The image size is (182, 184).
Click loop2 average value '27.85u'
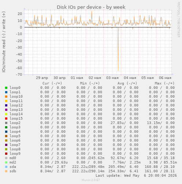(117, 123)
